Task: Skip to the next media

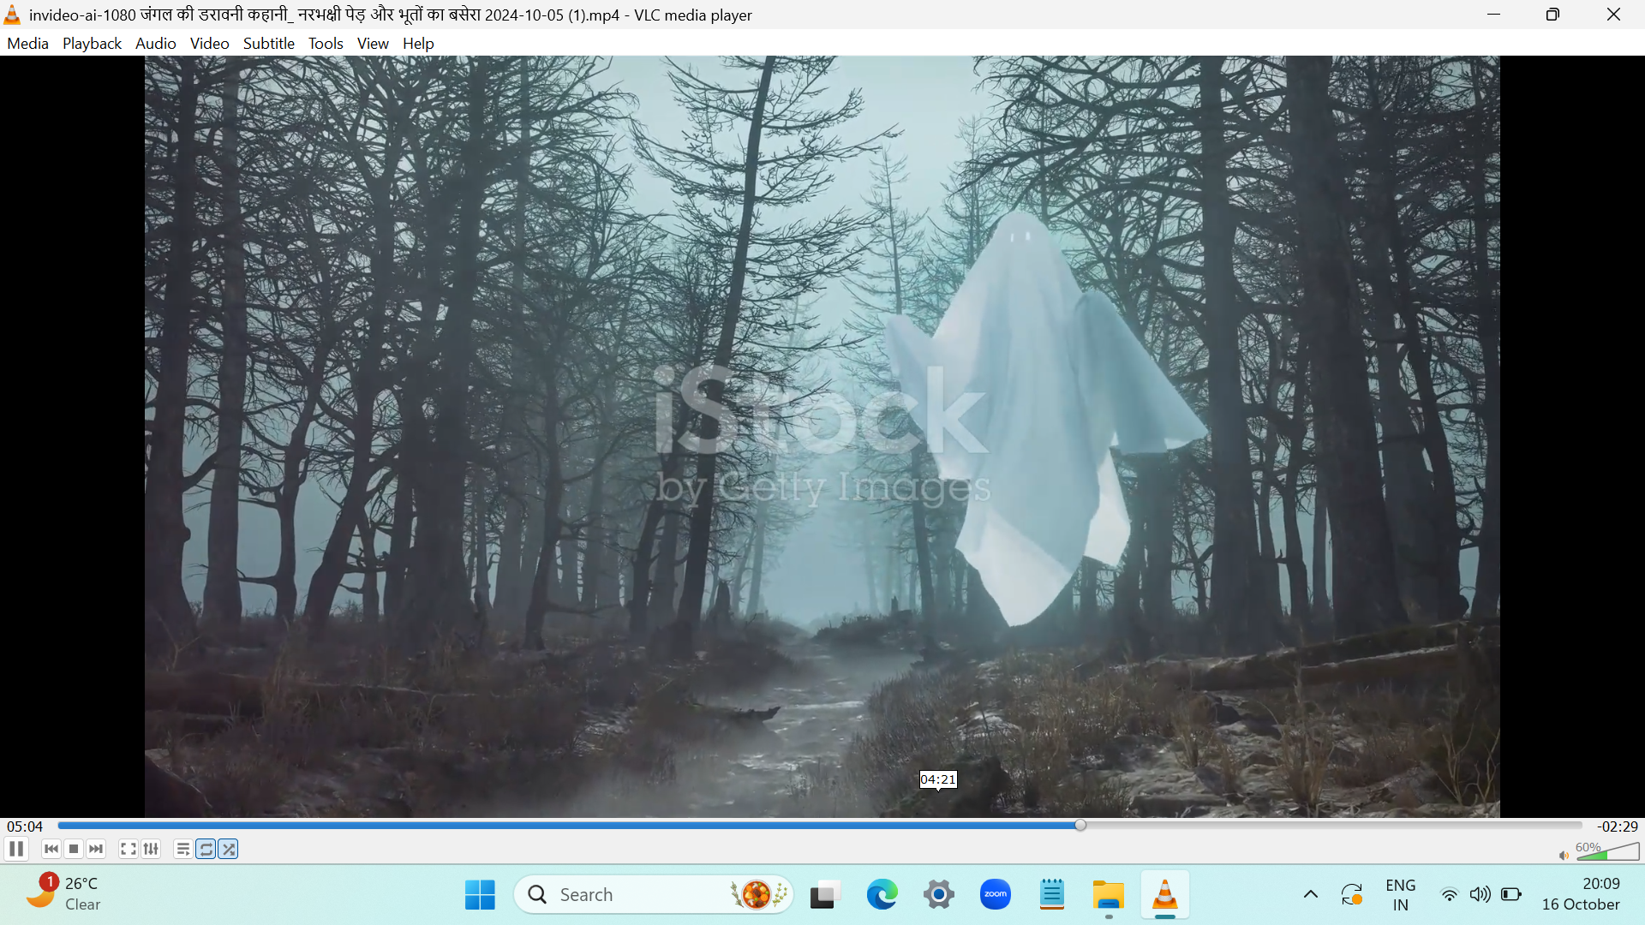Action: click(x=96, y=849)
